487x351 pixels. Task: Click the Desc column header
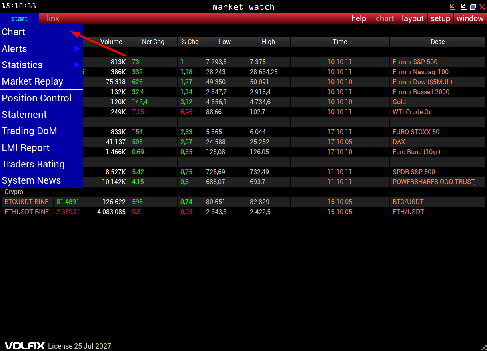coord(437,42)
